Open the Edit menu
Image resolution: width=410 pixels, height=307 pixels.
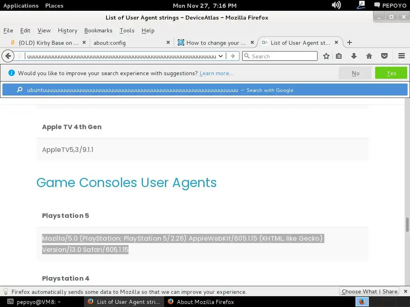(25, 30)
